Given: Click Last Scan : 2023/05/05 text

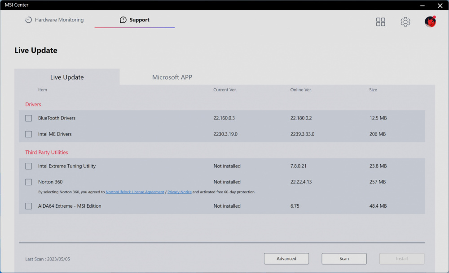Looking at the screenshot, I should tap(48, 259).
